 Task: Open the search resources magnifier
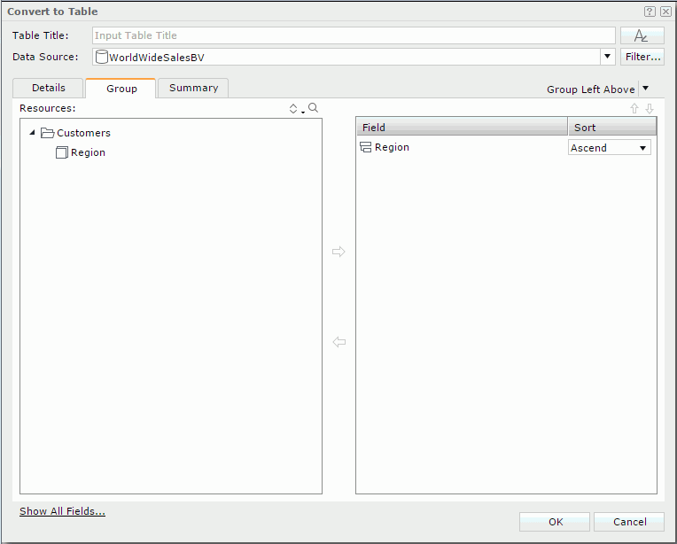click(314, 108)
